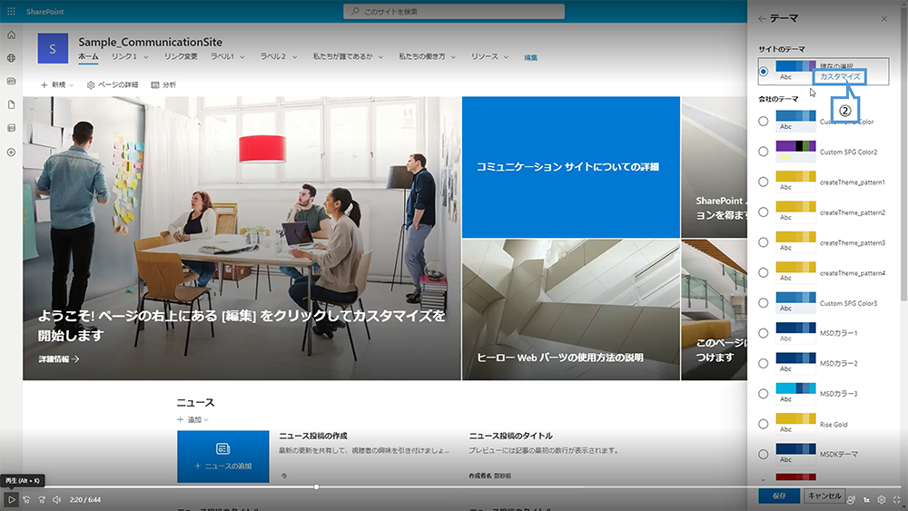Select createTheme_pattern4 radio button

(764, 272)
